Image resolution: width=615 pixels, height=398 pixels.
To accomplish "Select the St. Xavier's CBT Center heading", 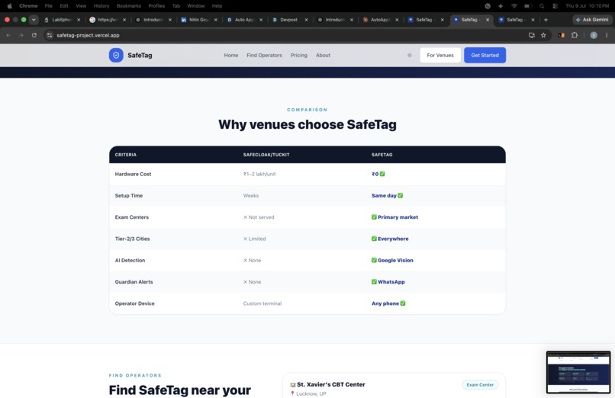I will (331, 385).
